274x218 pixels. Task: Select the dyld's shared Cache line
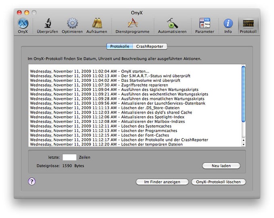coord(111,112)
